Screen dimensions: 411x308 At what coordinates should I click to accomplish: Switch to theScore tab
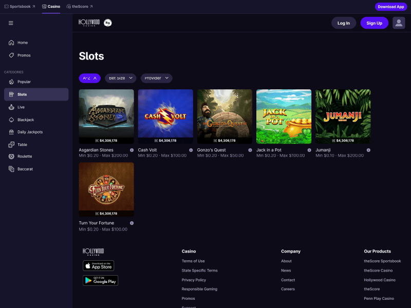click(80, 7)
